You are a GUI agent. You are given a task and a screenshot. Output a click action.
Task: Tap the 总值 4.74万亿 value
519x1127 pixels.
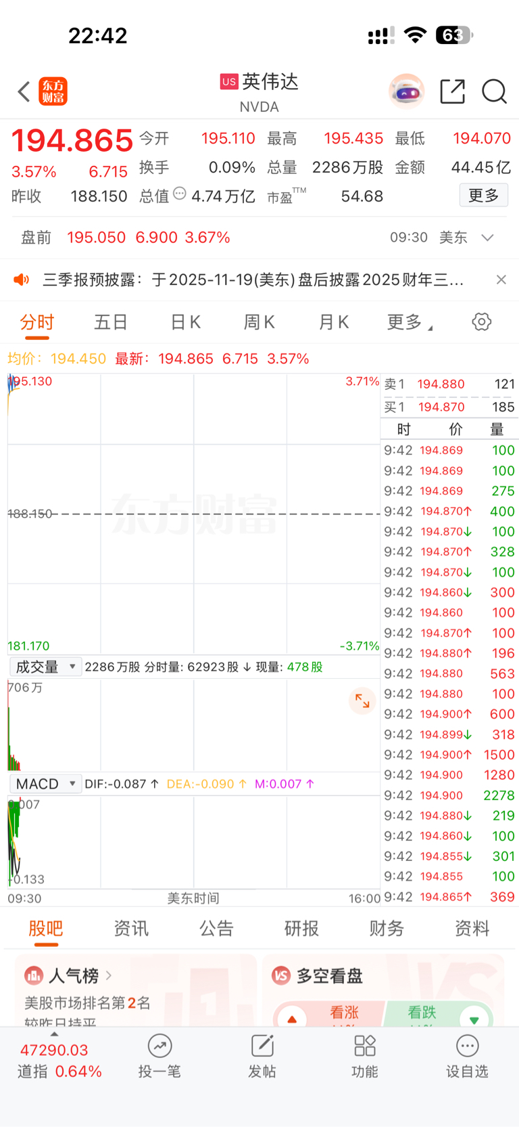coord(223,196)
